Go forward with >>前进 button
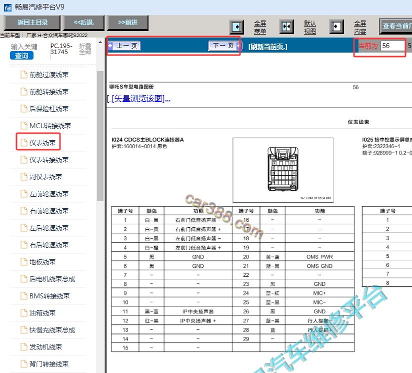 (x=128, y=23)
